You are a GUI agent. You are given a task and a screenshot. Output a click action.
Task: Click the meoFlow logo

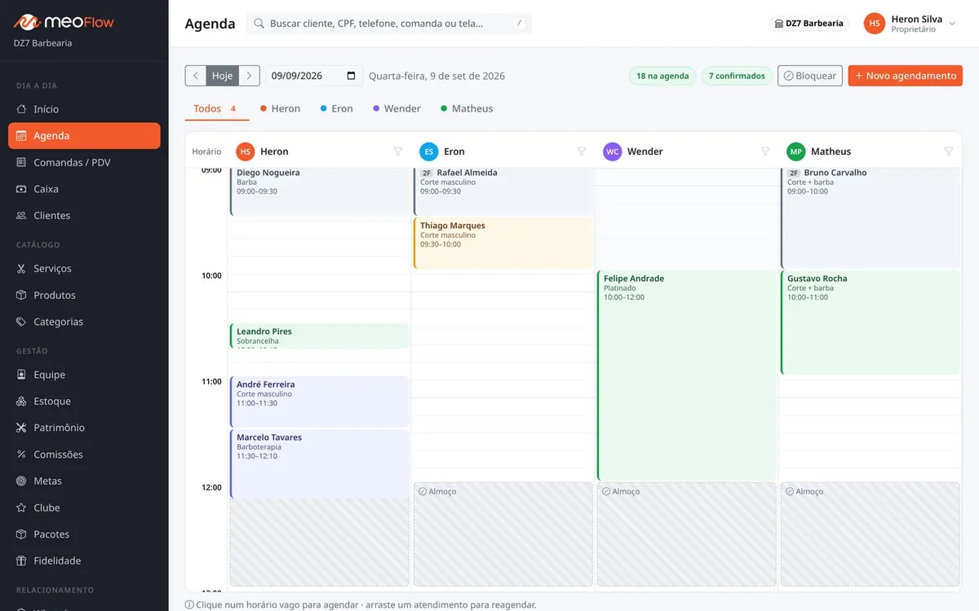(64, 22)
